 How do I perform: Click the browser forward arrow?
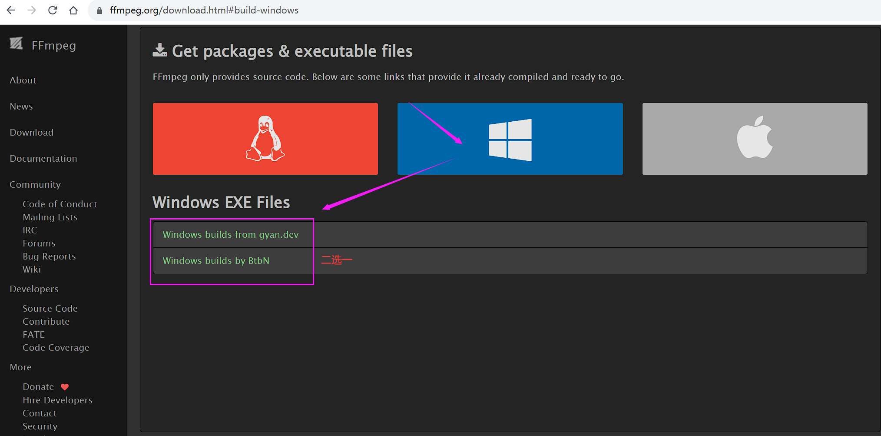pyautogui.click(x=32, y=10)
